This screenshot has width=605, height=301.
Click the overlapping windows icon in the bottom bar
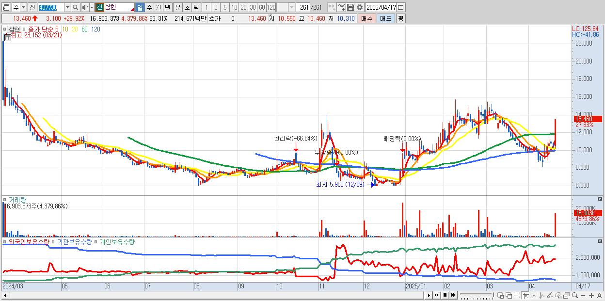509,296
